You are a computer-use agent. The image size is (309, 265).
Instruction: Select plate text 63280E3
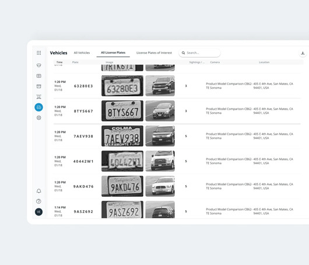click(x=83, y=86)
